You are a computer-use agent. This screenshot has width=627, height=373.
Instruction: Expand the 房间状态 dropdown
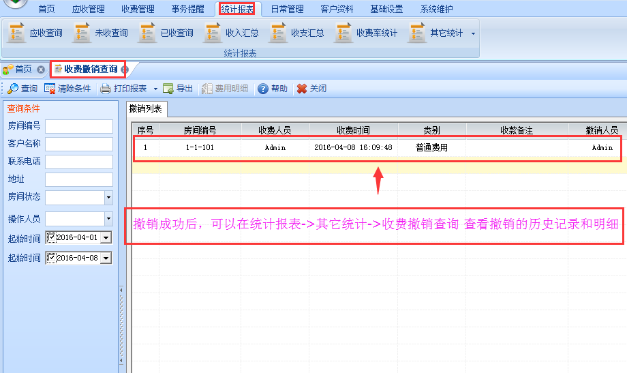tap(109, 197)
